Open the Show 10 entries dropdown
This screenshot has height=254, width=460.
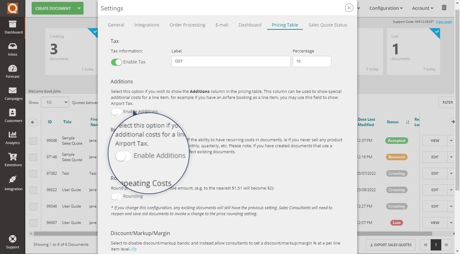(55, 102)
